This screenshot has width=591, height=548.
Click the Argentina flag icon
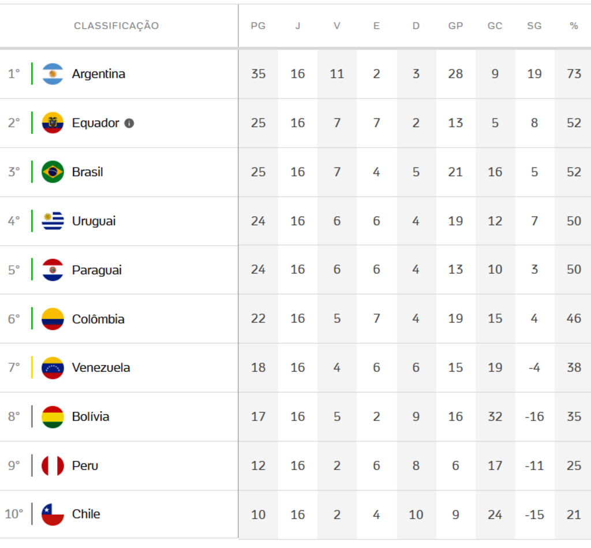pos(53,74)
